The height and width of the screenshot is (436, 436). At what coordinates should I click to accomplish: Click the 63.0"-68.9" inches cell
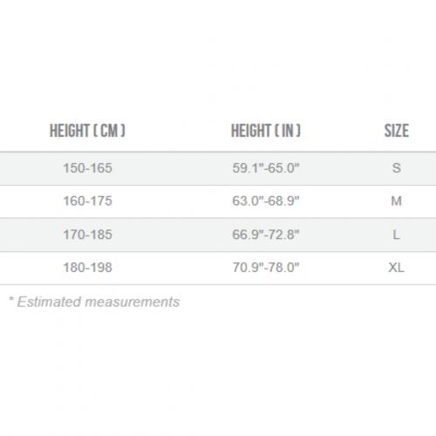pyautogui.click(x=266, y=201)
